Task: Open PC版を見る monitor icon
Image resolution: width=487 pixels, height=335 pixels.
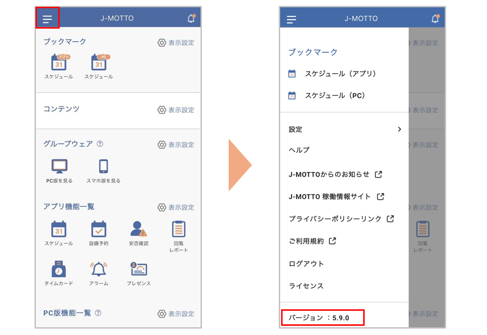Action: click(x=59, y=167)
